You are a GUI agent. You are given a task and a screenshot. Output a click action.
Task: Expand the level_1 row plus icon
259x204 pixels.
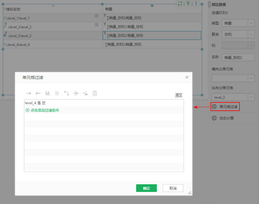97,16
